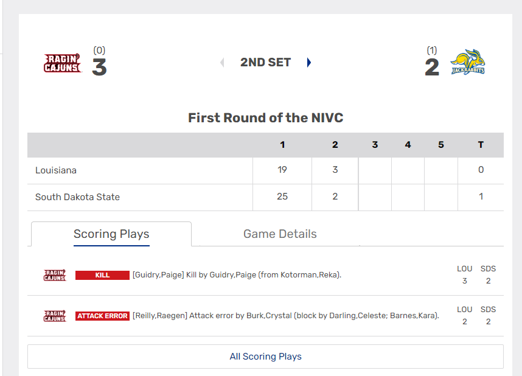Open the Scoring Plays tab
This screenshot has width=522, height=376.
pyautogui.click(x=111, y=234)
